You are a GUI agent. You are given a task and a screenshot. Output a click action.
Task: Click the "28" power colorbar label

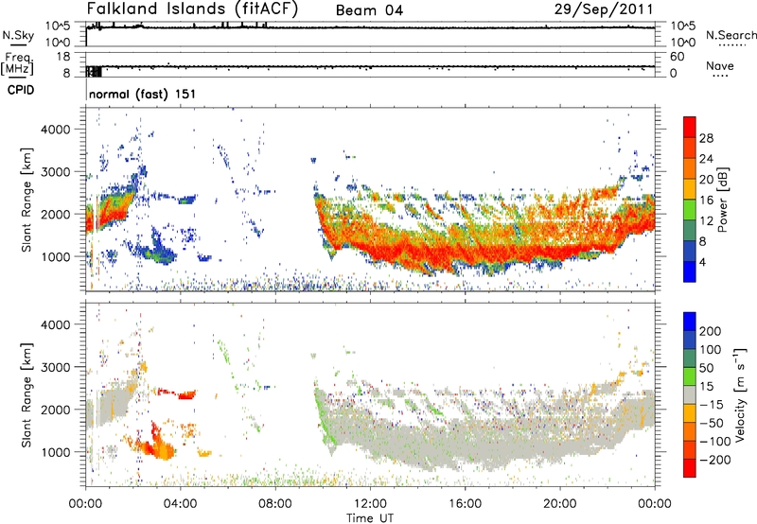(x=706, y=138)
